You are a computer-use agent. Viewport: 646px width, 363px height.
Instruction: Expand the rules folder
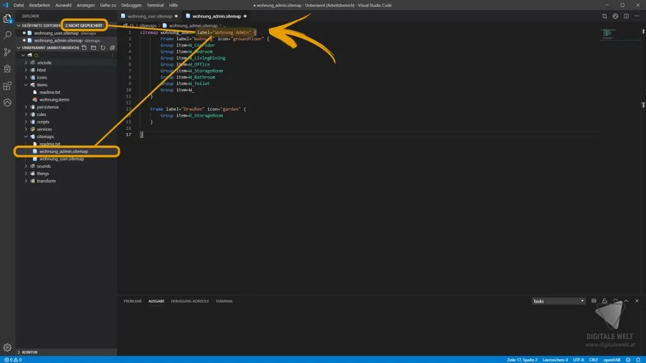(26, 115)
